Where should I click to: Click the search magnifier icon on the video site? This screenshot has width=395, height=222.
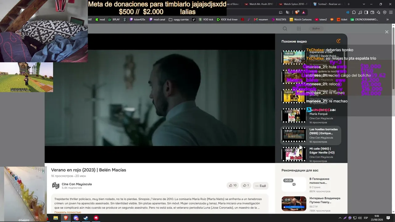285,29
